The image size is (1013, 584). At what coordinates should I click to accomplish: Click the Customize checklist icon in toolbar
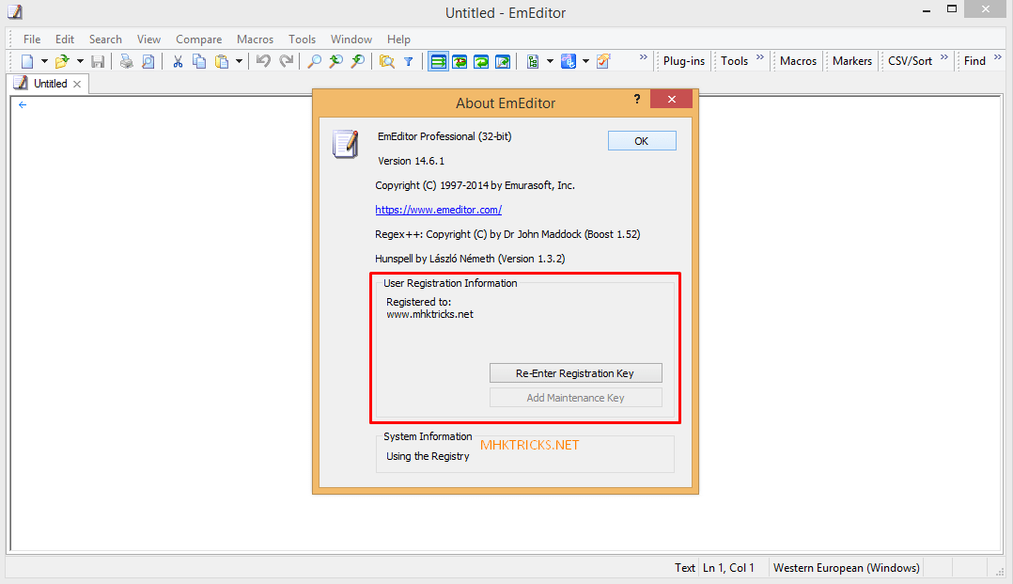(603, 61)
